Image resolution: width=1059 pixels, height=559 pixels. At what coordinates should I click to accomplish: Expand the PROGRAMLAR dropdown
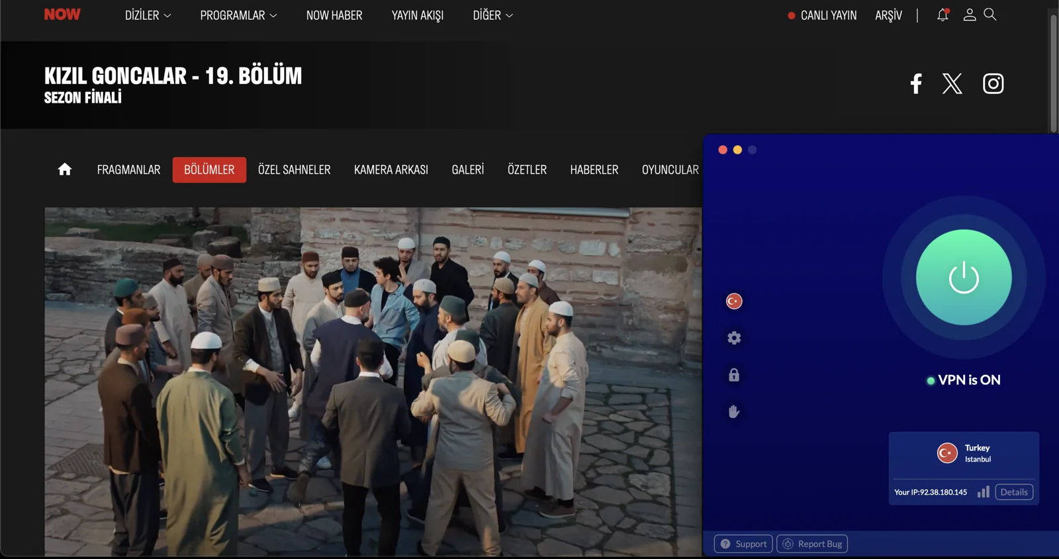[239, 15]
